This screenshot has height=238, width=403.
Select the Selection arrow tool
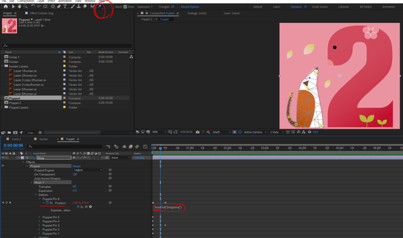click(x=13, y=6)
